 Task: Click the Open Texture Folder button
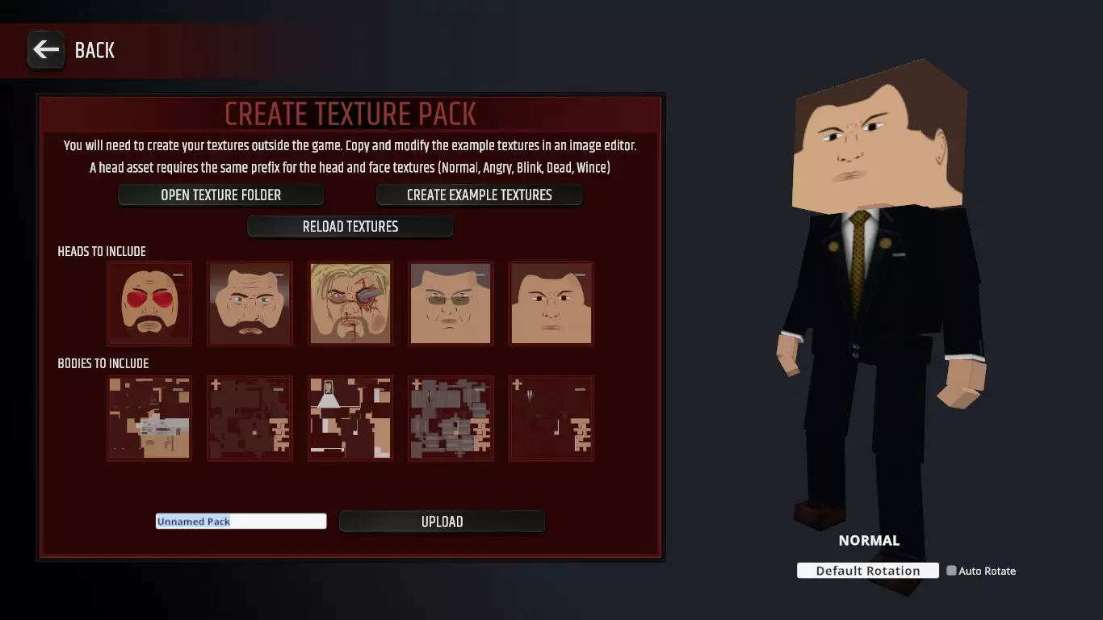[x=221, y=195]
